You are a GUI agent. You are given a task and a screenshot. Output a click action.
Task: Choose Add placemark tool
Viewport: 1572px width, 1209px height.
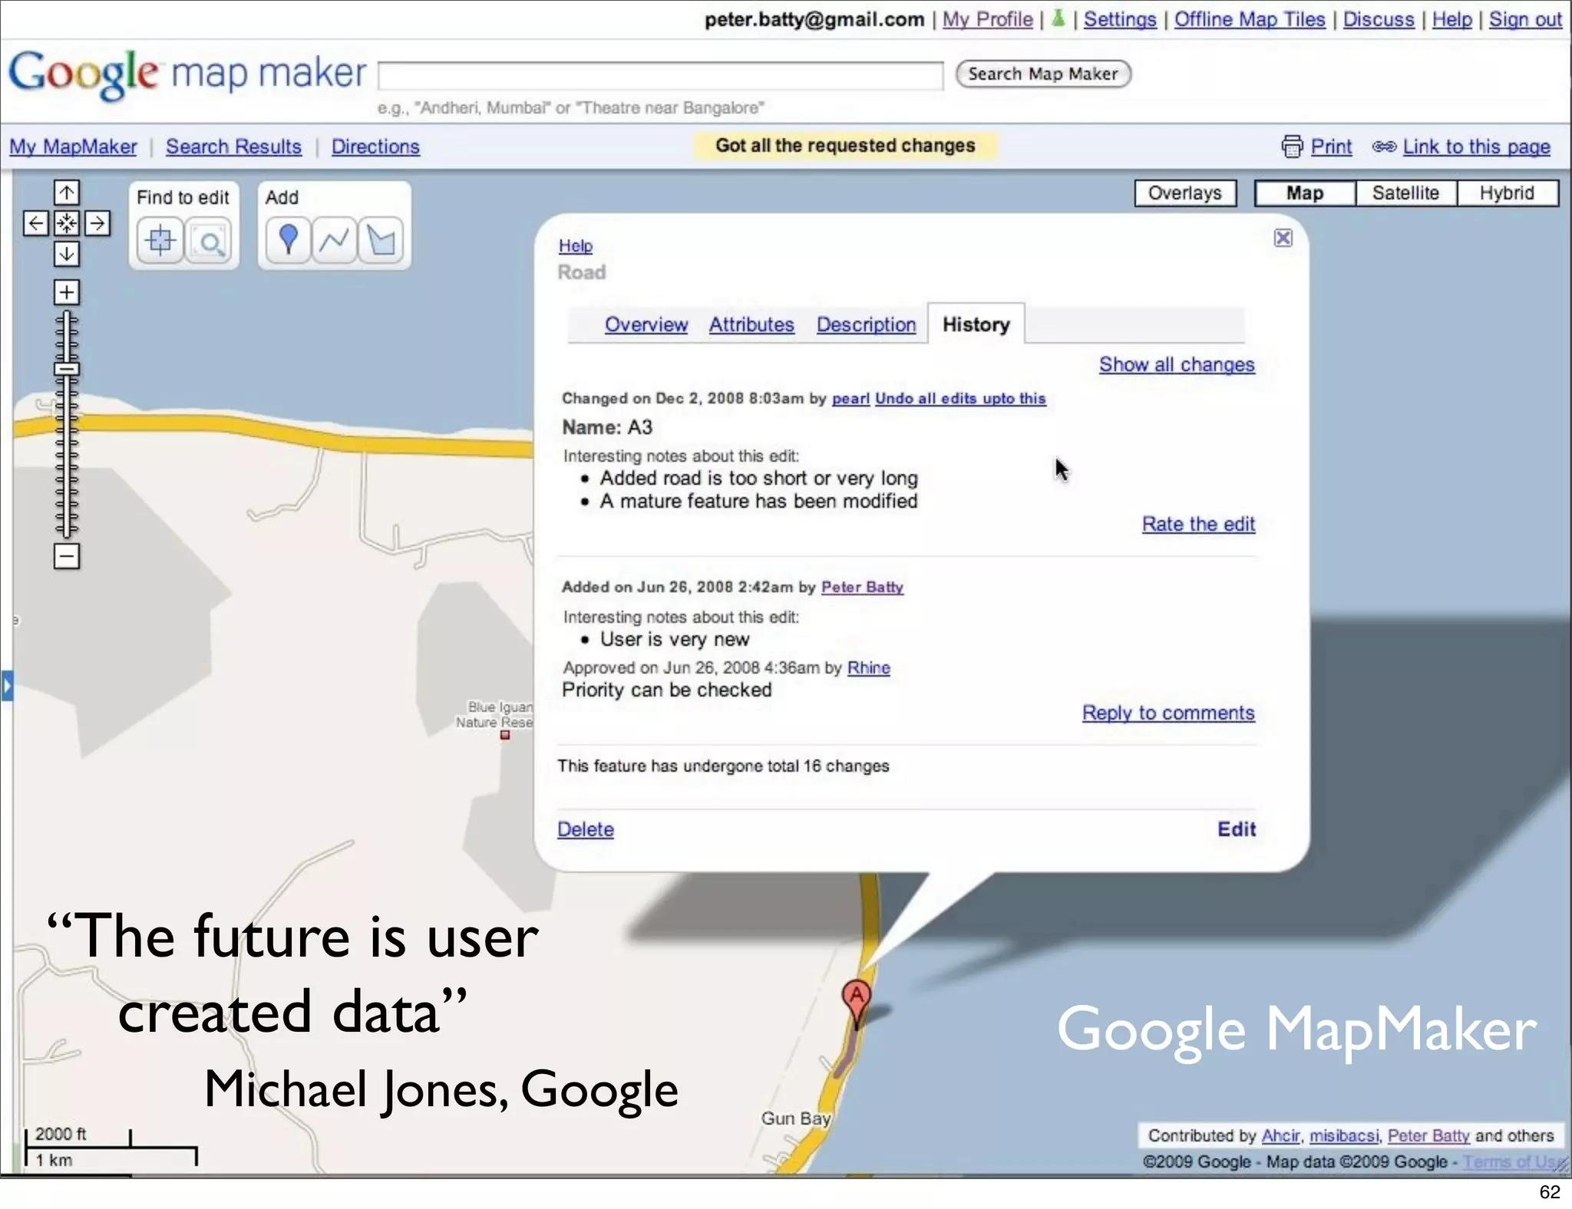tap(289, 241)
